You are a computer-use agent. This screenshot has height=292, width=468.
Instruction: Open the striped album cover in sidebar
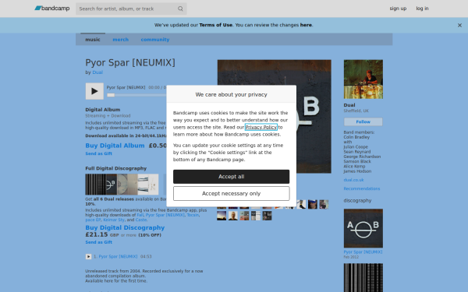point(363,278)
